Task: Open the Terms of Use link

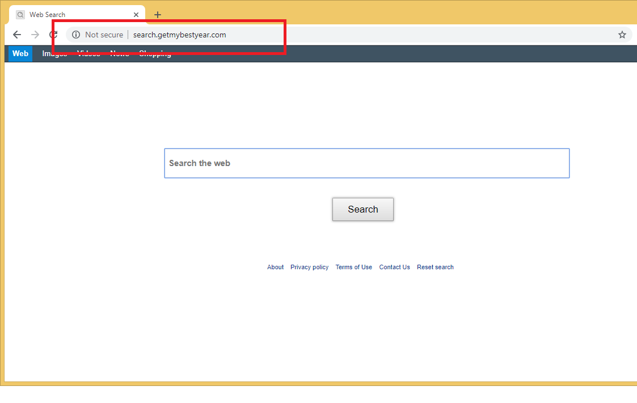Action: pos(353,267)
